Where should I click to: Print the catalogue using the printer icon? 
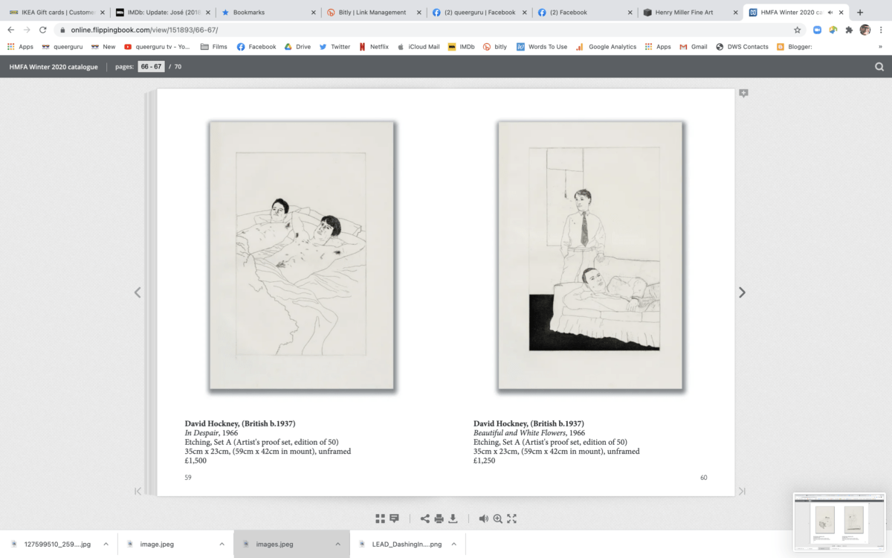coord(439,519)
